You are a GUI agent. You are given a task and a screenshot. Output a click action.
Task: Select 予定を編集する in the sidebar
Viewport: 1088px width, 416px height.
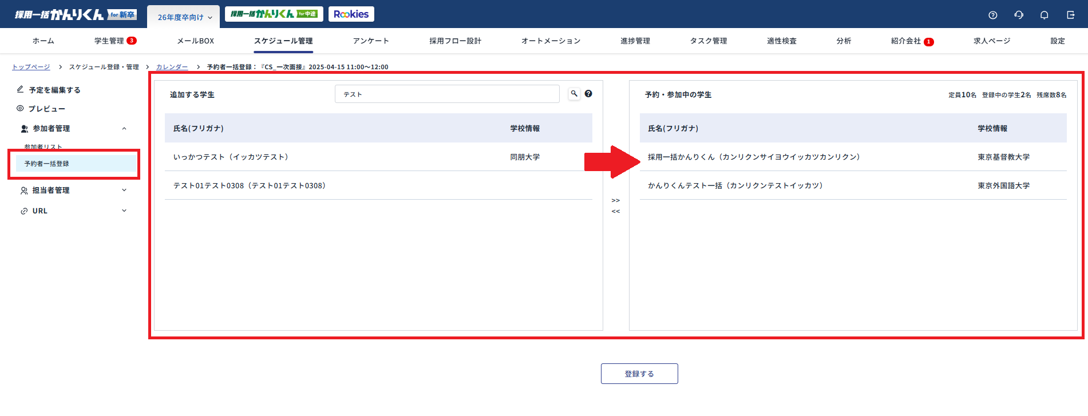point(54,90)
